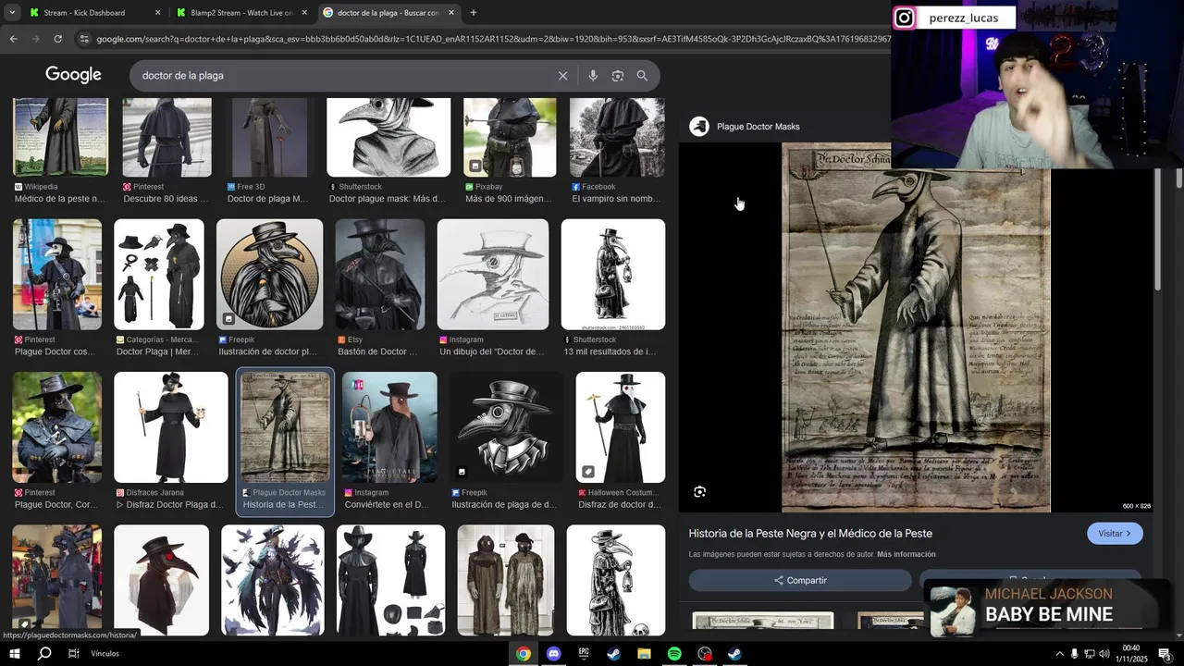Click the Compartir share button
This screenshot has height=666, width=1184.
[x=800, y=580]
